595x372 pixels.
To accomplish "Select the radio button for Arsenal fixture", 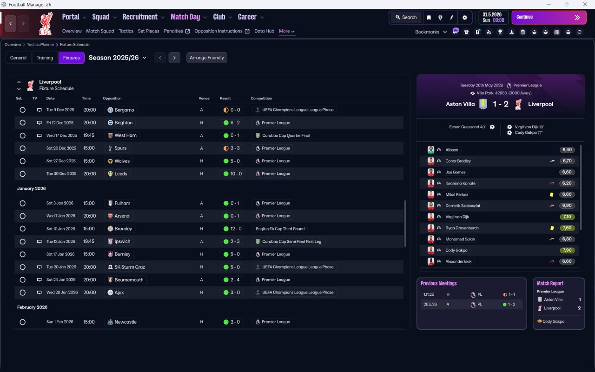I will click(x=22, y=216).
